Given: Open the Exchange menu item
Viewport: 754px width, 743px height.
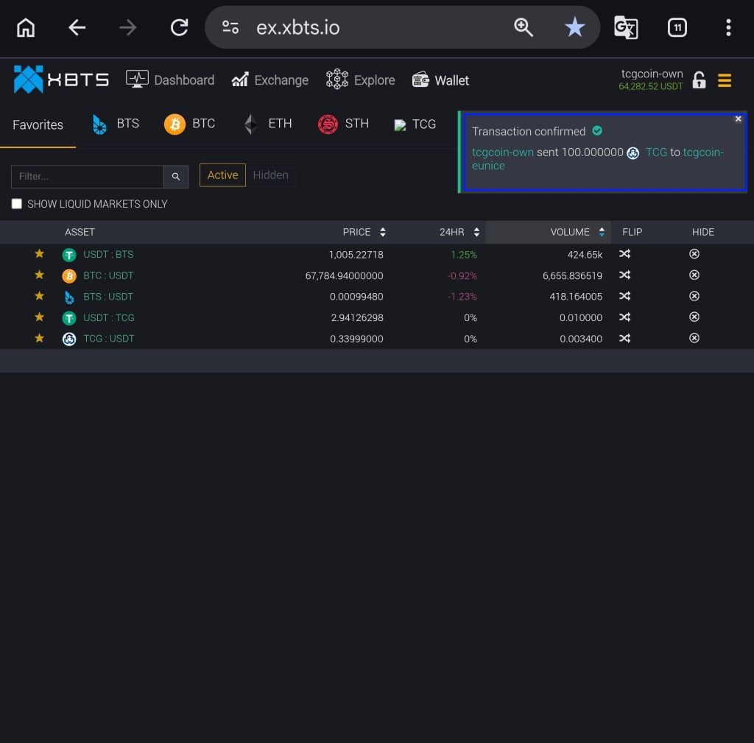Looking at the screenshot, I should tap(270, 80).
